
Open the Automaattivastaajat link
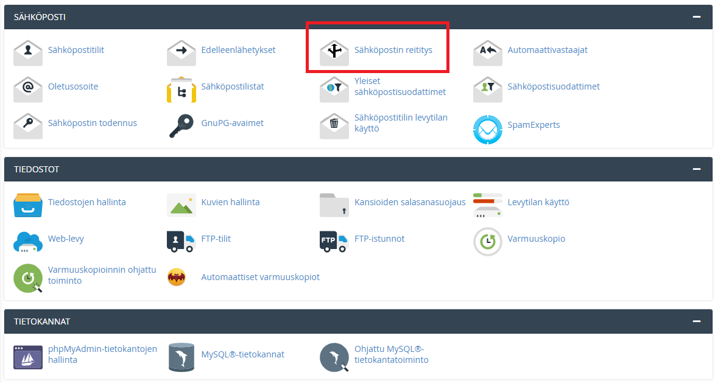click(x=548, y=50)
